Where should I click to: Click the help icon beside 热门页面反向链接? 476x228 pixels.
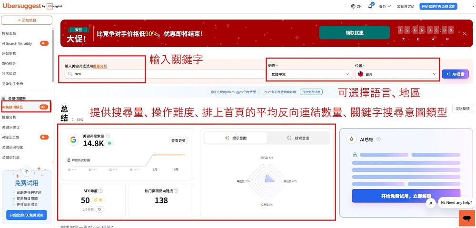(x=176, y=191)
